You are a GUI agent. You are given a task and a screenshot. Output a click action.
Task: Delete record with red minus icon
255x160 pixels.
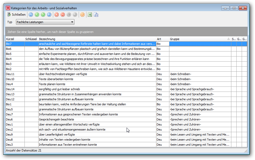click(63, 15)
